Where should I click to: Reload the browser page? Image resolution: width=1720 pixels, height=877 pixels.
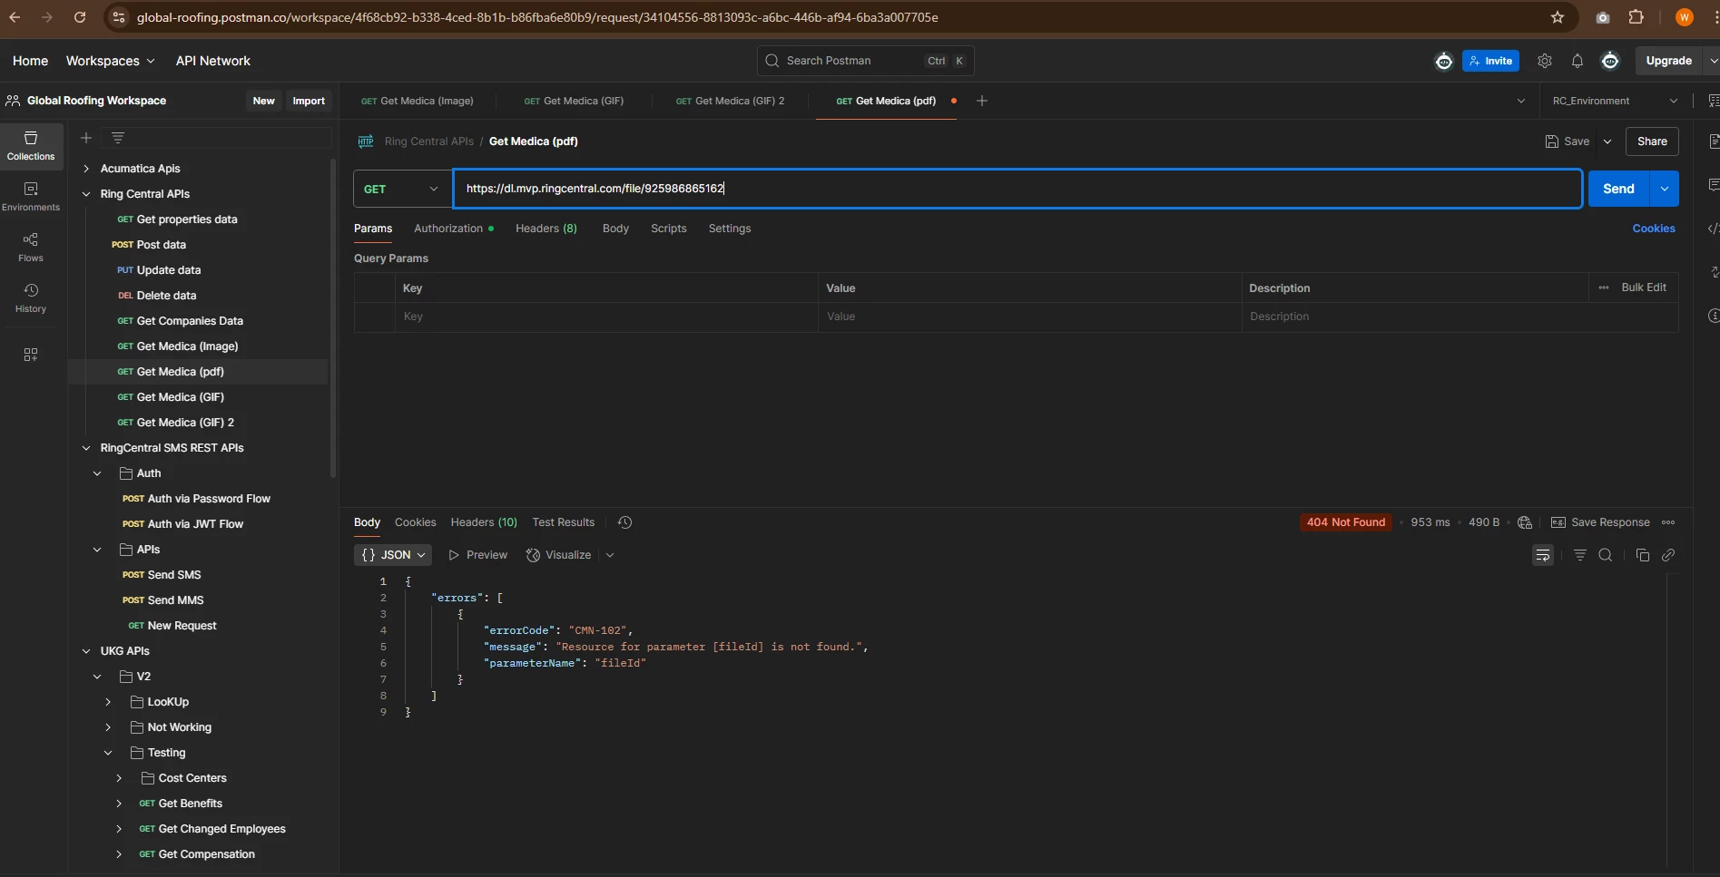80,17
